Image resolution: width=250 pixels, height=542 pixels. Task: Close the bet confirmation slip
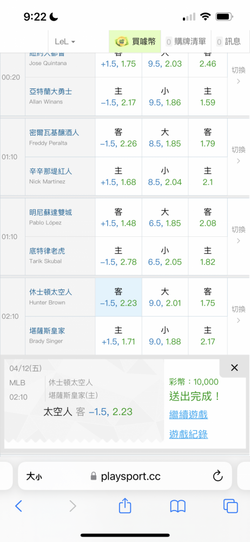tap(234, 368)
